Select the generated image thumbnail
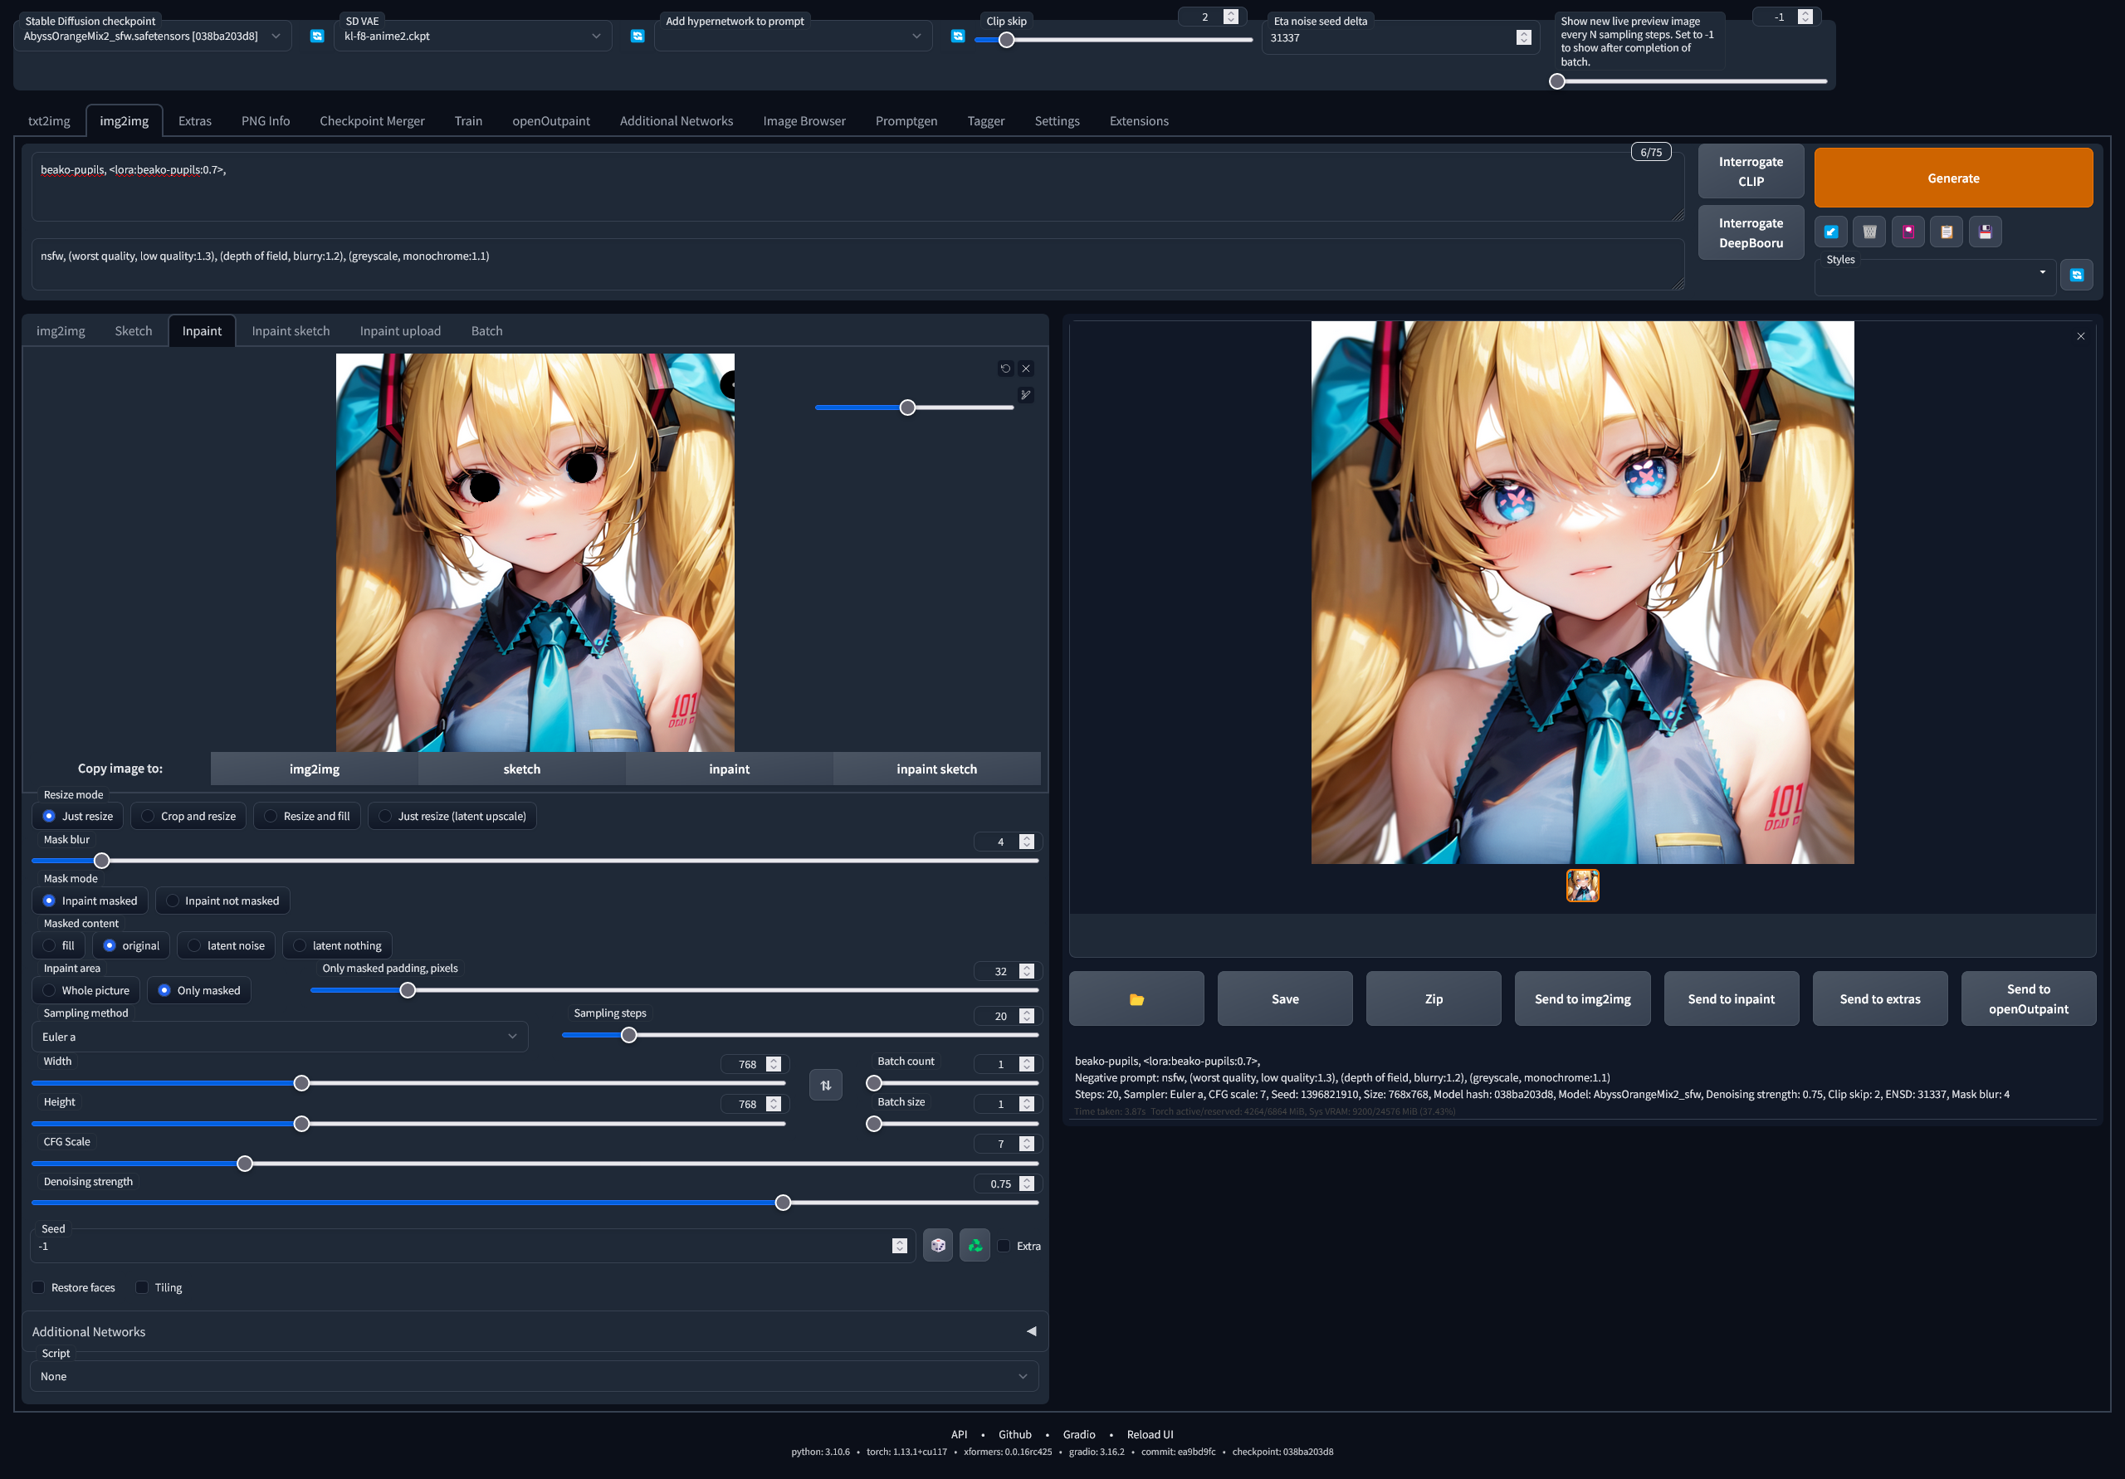The width and height of the screenshot is (2125, 1479). (1583, 886)
